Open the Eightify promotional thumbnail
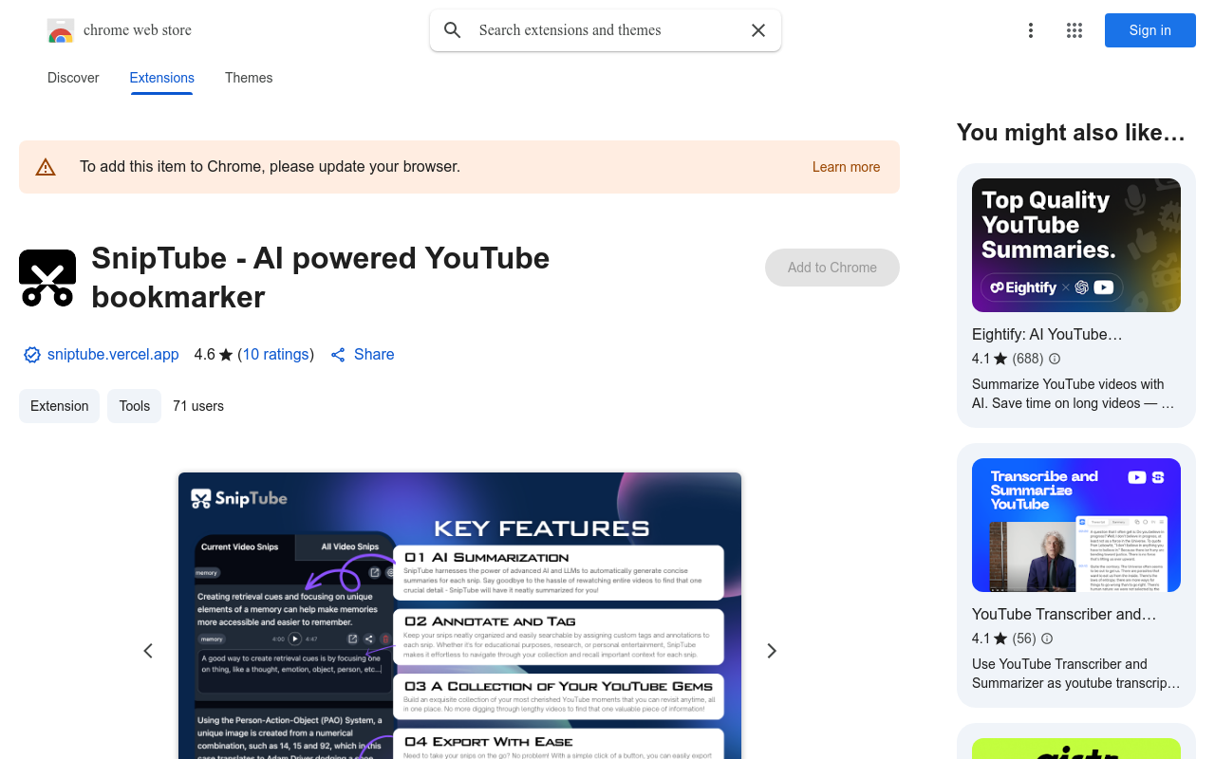Image resolution: width=1215 pixels, height=759 pixels. pyautogui.click(x=1076, y=245)
